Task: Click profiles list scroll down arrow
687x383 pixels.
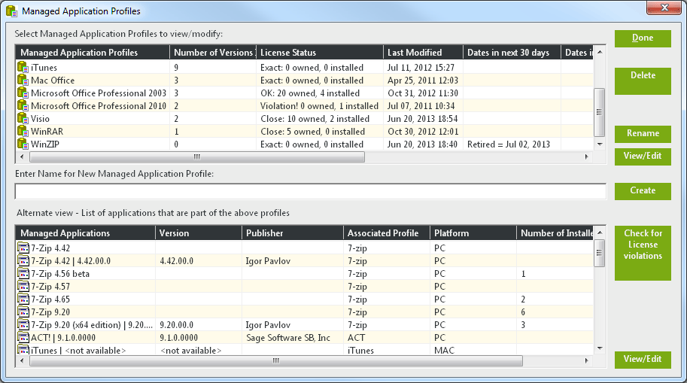Action: (600, 144)
